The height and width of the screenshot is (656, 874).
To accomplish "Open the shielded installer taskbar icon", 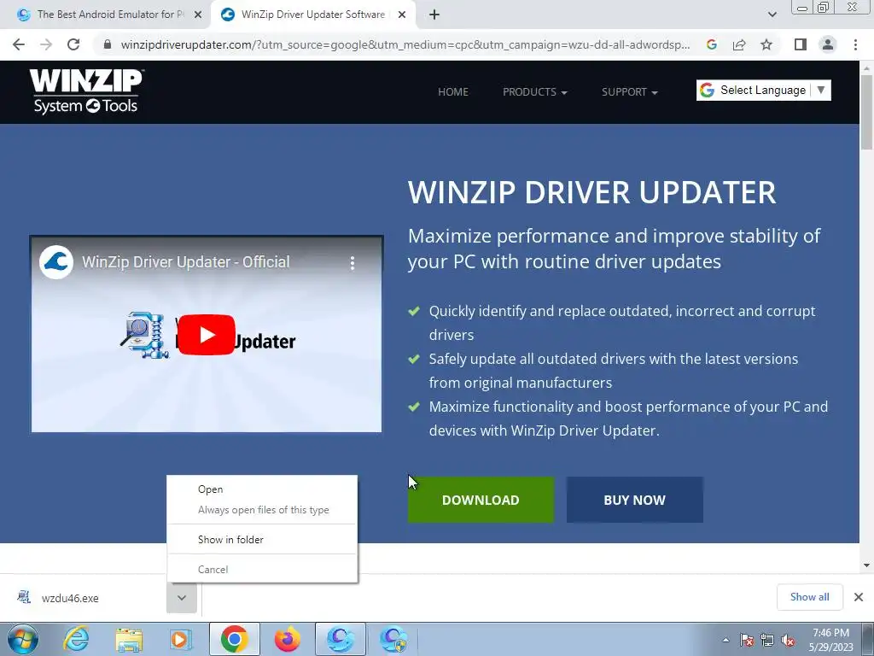I will [393, 639].
